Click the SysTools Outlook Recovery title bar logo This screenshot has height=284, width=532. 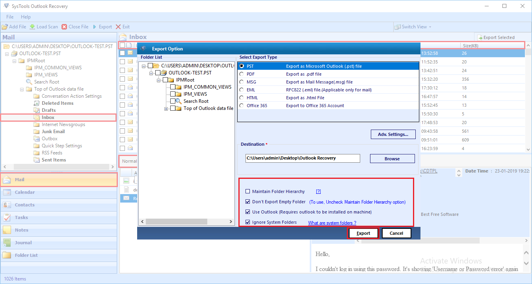[x=6, y=6]
